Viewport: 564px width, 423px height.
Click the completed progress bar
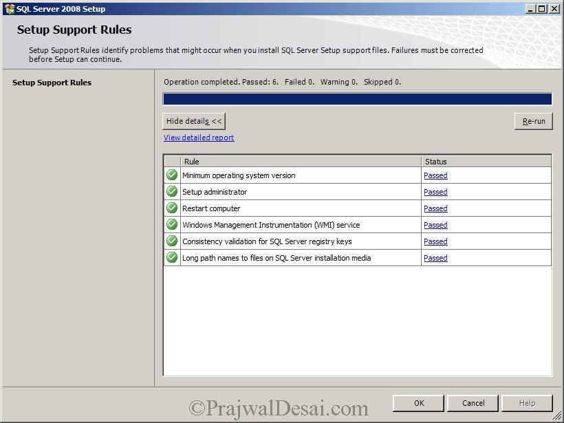tap(358, 99)
